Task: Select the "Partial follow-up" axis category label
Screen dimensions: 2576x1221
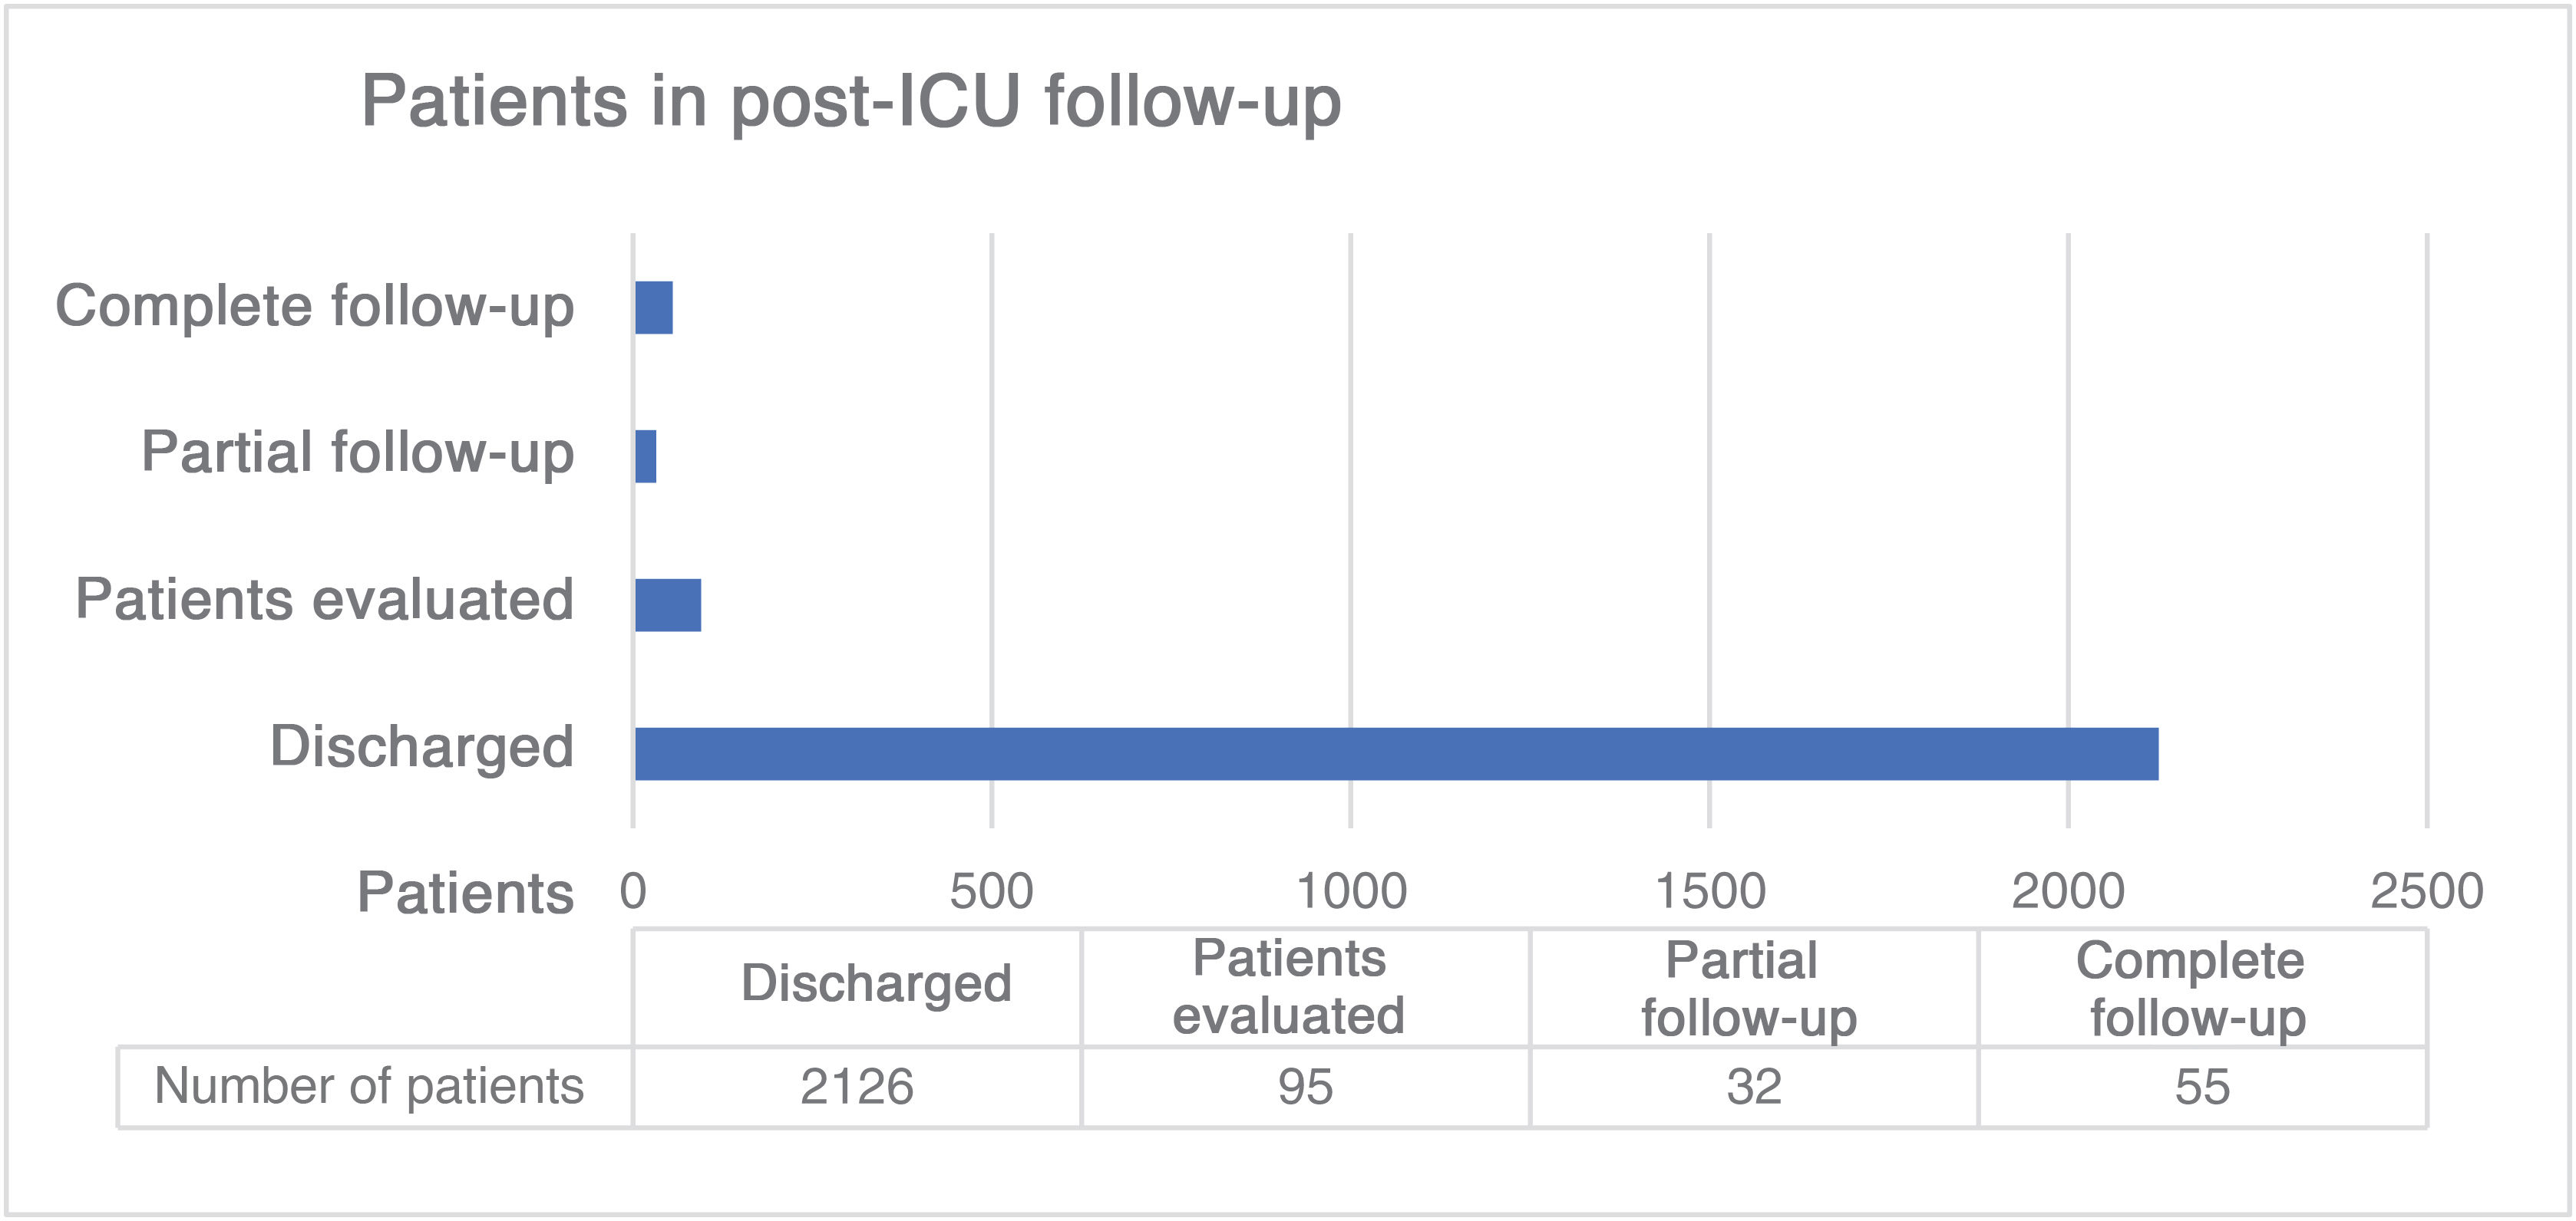Action: click(x=358, y=453)
